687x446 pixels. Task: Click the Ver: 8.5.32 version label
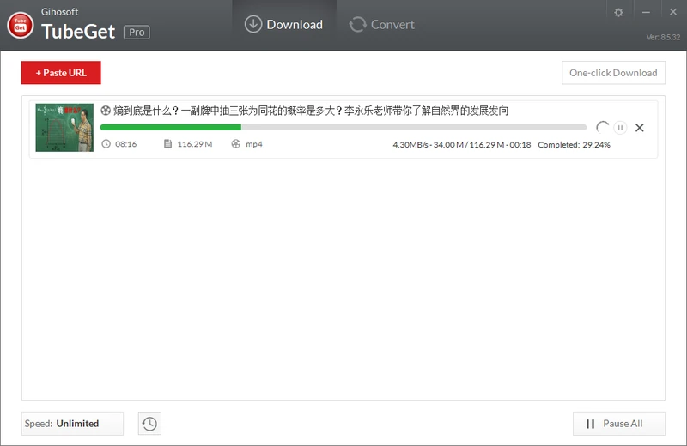pyautogui.click(x=663, y=37)
